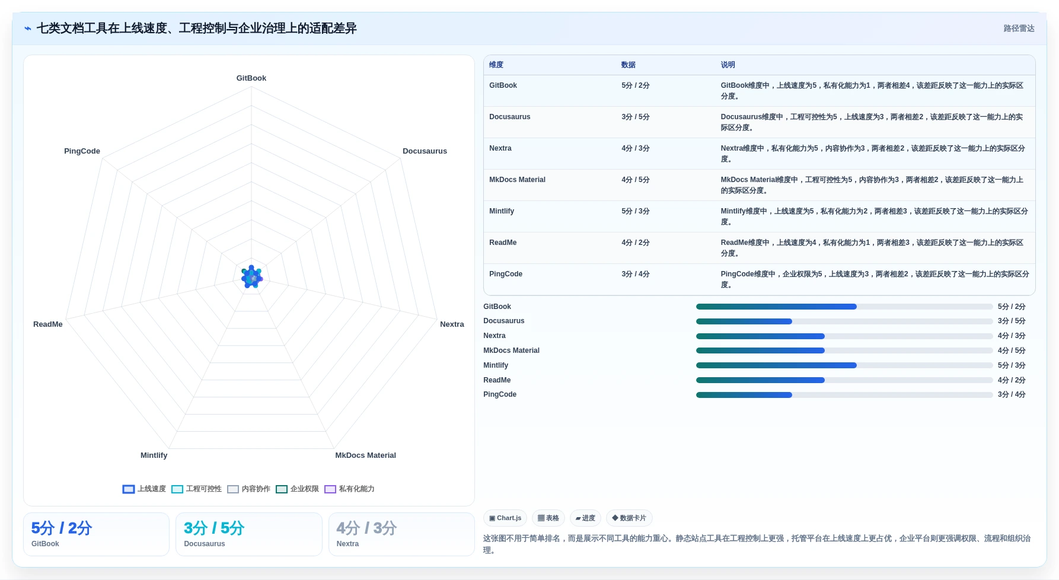Click the 5分 / 3分 value beside Mintlify progress bar
Viewport: 1059px width, 580px height.
(1012, 365)
